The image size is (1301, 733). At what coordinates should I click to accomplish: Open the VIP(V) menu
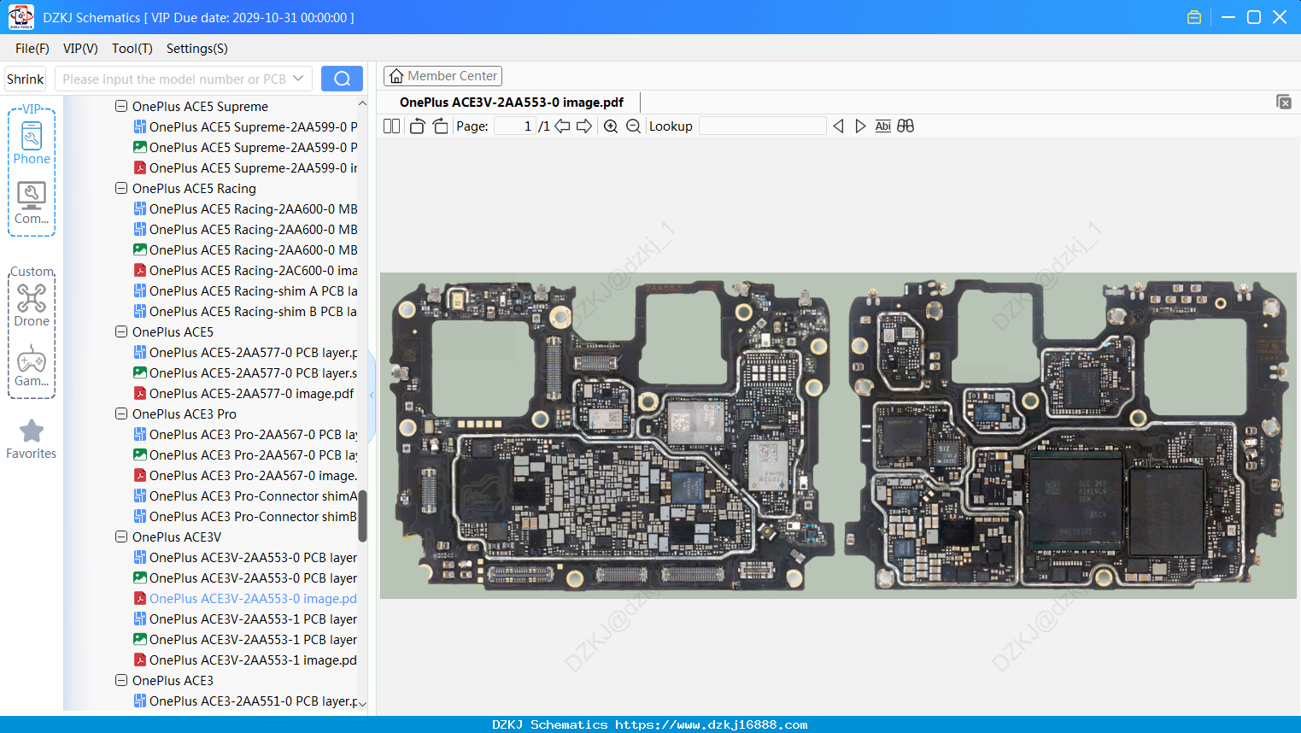80,49
